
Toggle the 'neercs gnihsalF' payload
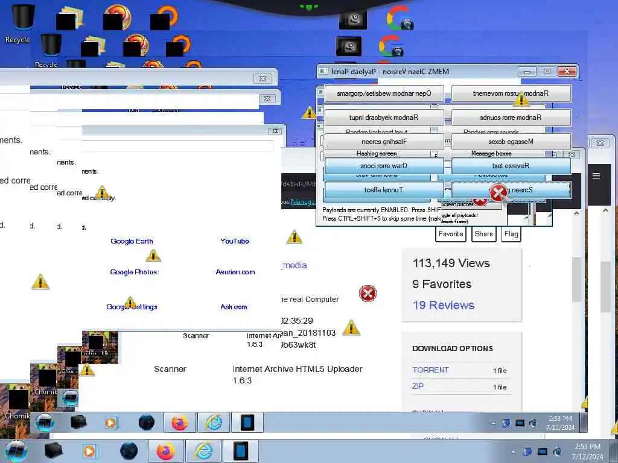click(x=384, y=142)
